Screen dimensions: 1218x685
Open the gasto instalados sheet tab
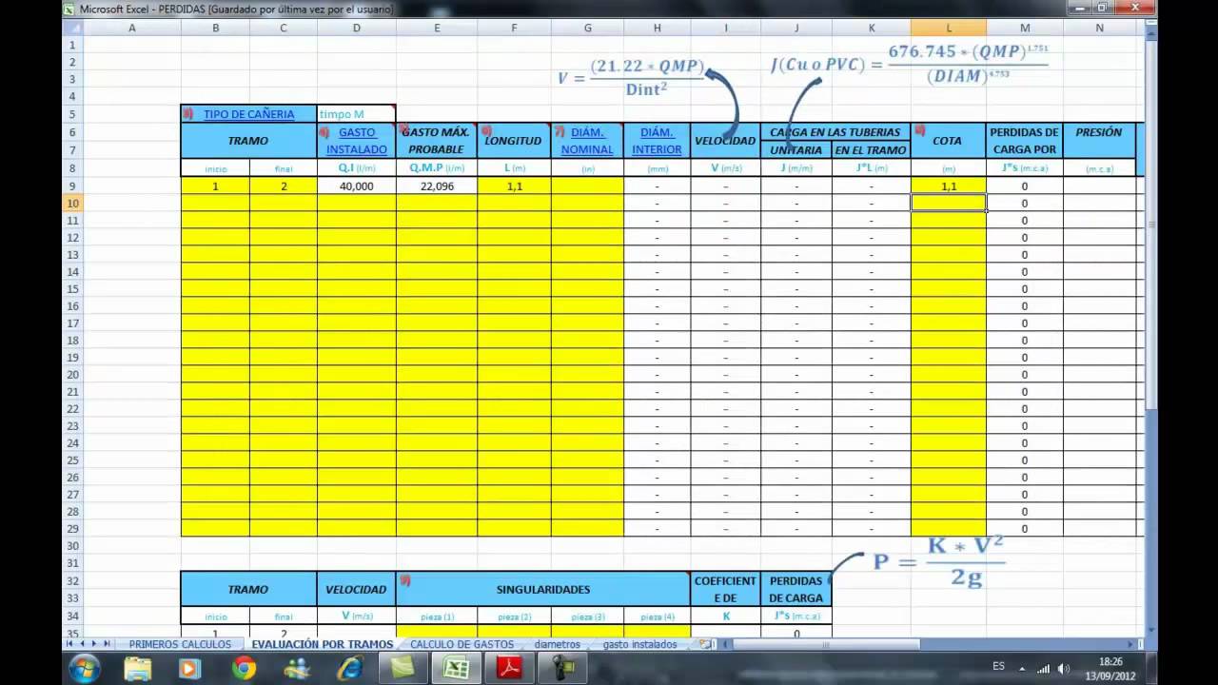[639, 644]
